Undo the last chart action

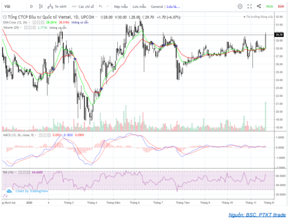[x=100, y=6]
